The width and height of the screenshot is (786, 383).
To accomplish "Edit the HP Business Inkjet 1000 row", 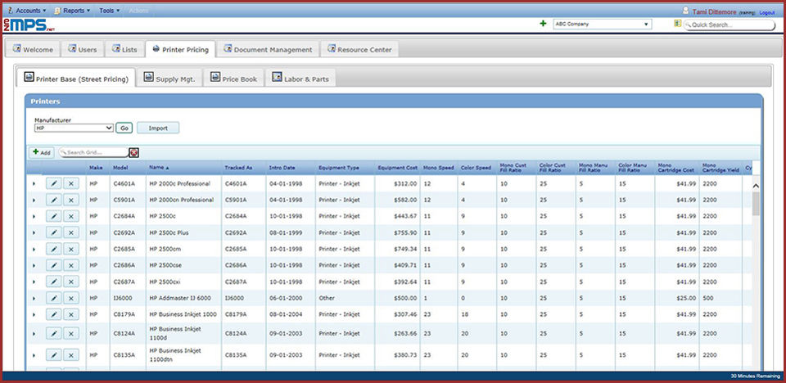I will 54,314.
